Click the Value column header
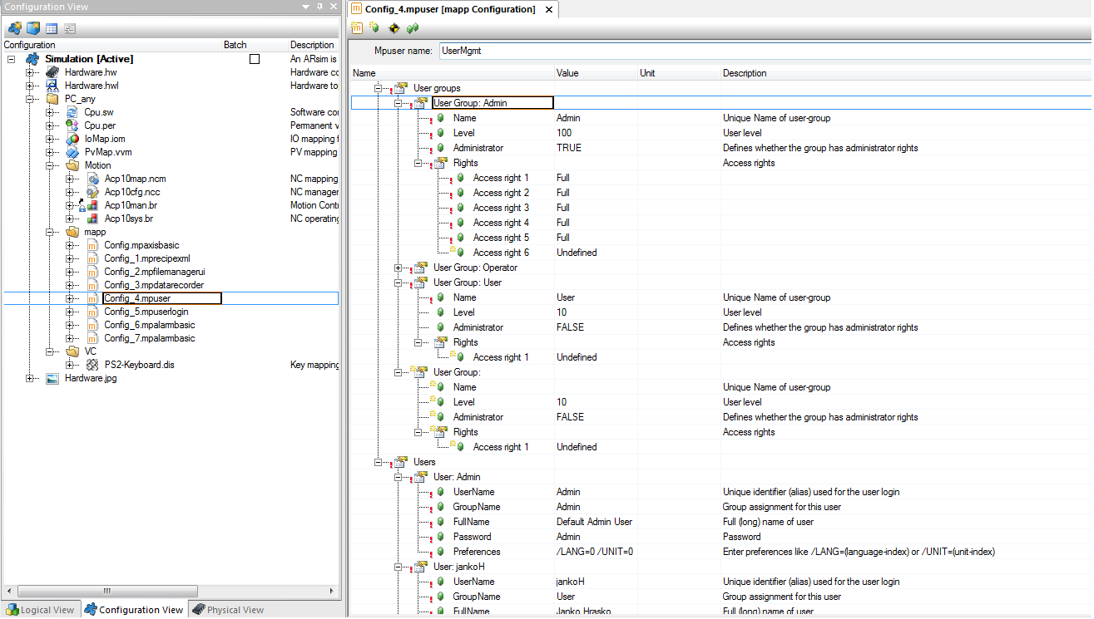Screen dimensions: 1094x619 [x=596, y=73]
